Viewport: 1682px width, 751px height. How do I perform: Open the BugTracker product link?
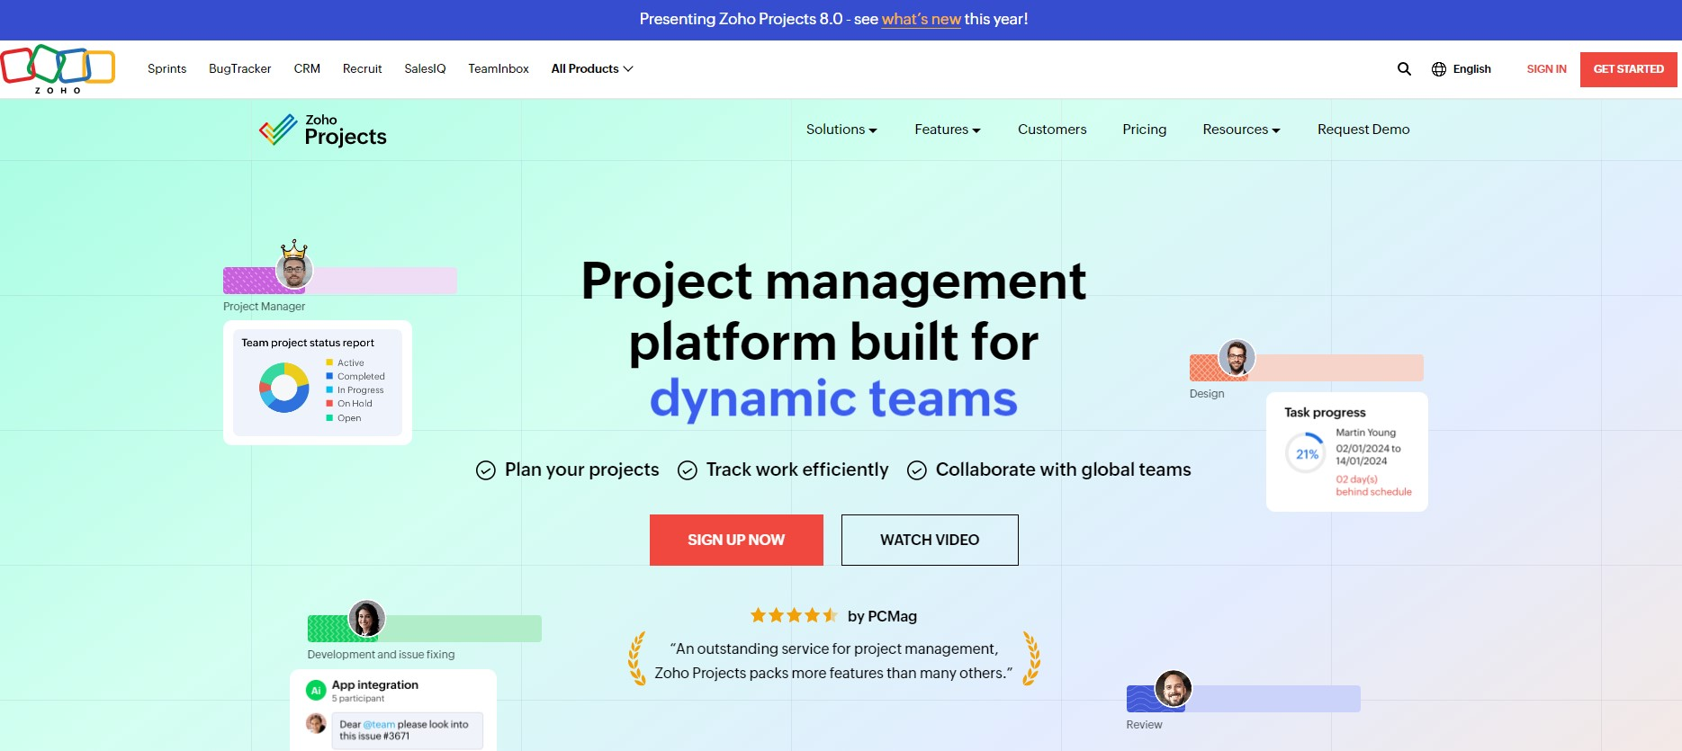(240, 69)
